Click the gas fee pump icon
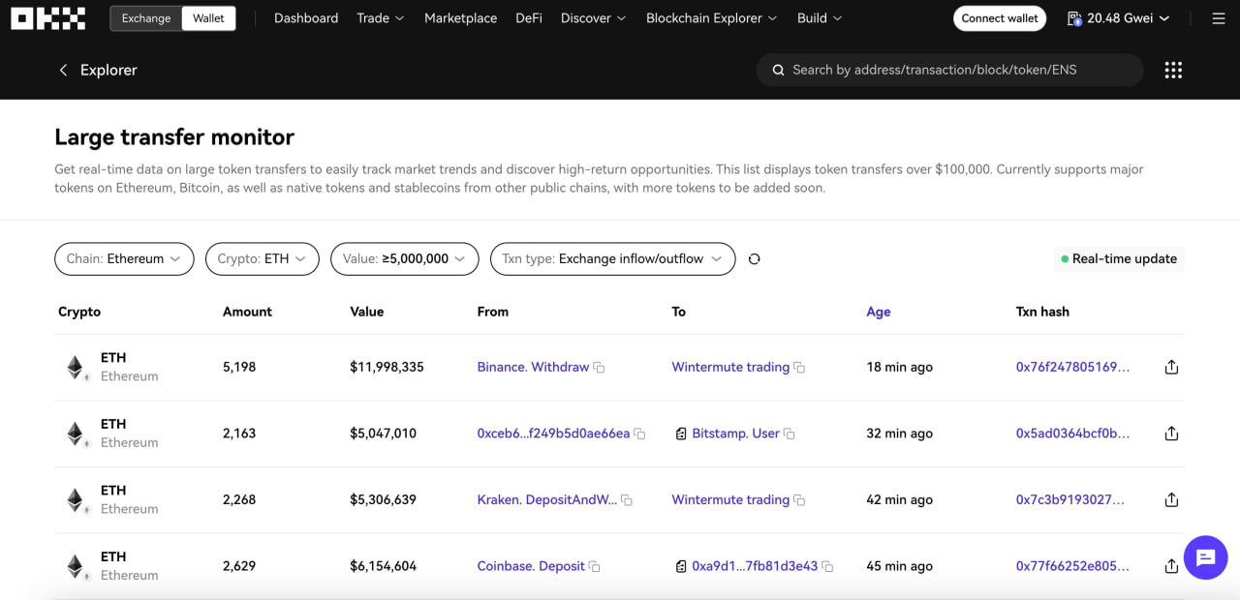 coord(1073,18)
